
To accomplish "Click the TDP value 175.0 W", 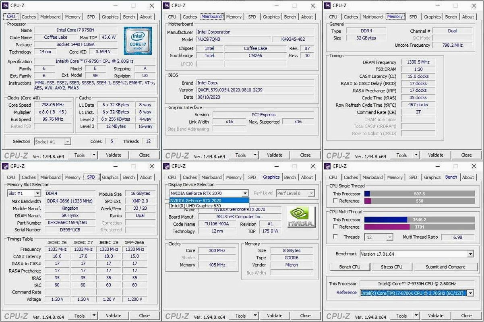I will [271, 231].
